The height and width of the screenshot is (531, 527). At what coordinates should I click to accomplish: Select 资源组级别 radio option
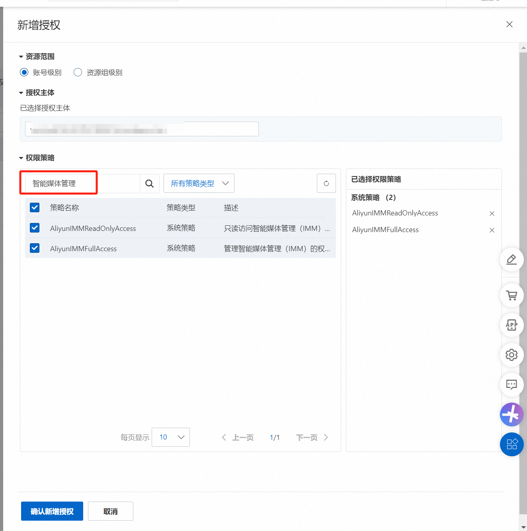click(x=78, y=72)
